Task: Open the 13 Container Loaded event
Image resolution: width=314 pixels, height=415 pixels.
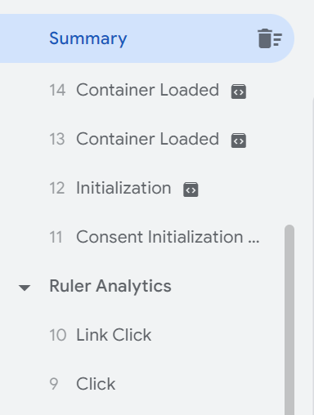Action: [x=147, y=139]
